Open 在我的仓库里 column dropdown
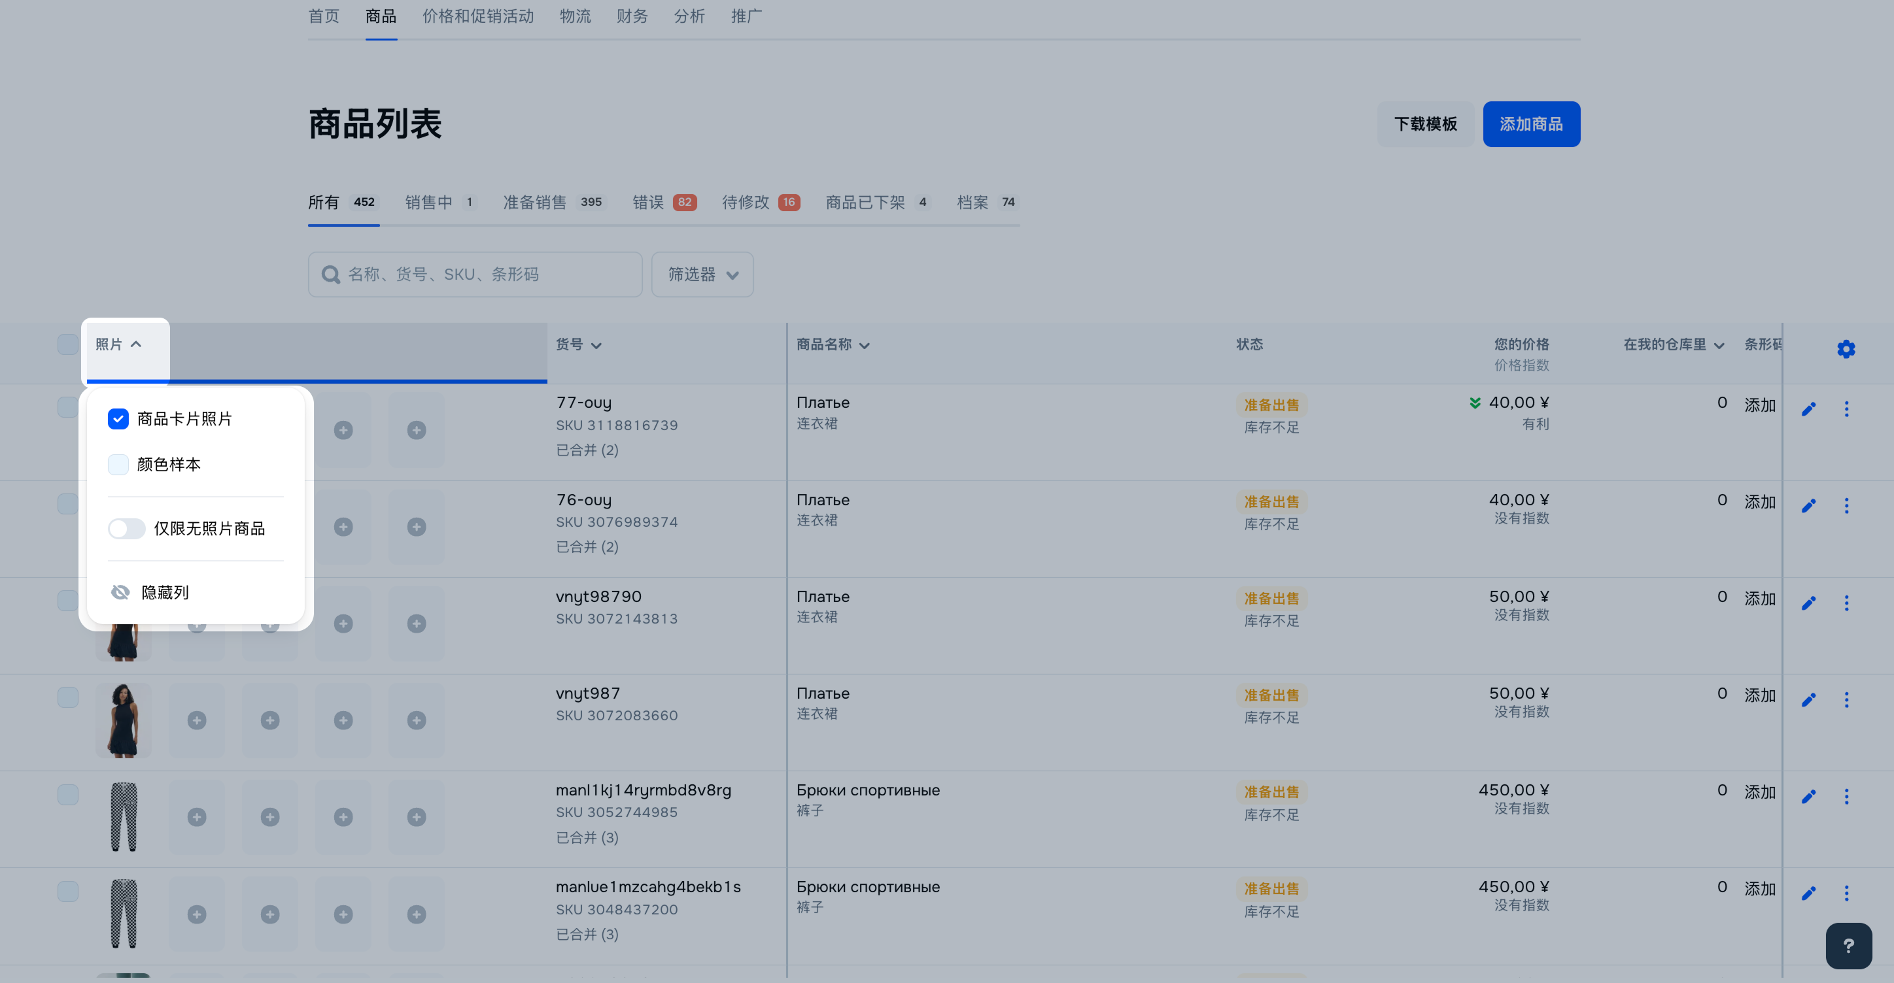The width and height of the screenshot is (1894, 983). (1718, 345)
